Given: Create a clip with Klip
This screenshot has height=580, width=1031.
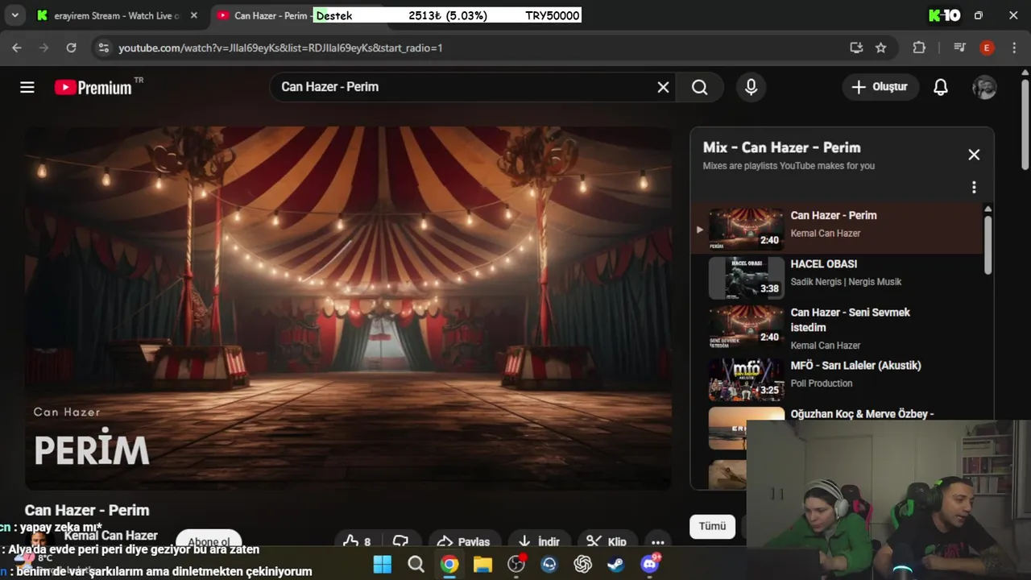Looking at the screenshot, I should tap(607, 541).
